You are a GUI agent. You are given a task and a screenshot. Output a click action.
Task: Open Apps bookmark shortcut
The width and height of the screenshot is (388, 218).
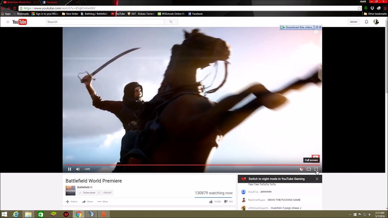pos(6,14)
